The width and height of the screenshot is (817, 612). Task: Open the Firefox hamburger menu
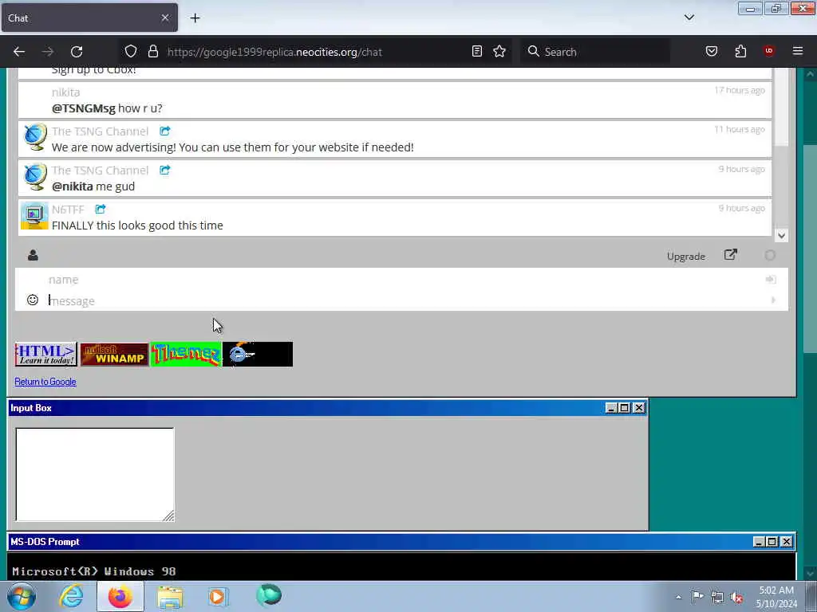[x=798, y=51]
